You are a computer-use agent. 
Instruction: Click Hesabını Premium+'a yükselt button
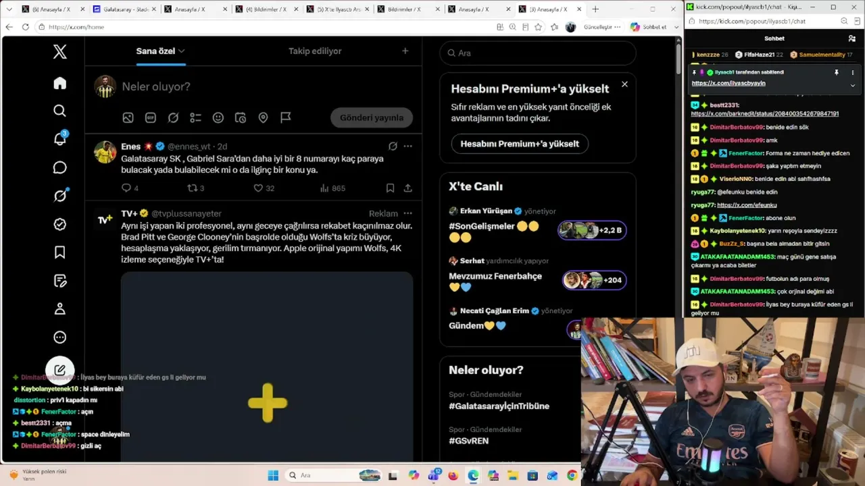tap(520, 144)
